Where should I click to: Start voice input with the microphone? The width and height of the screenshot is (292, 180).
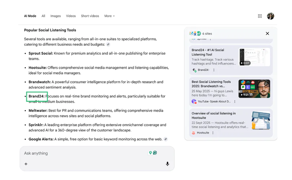point(167,164)
